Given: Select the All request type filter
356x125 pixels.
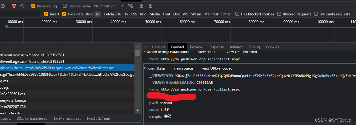Looking at the screenshot, I should coord(98,14).
